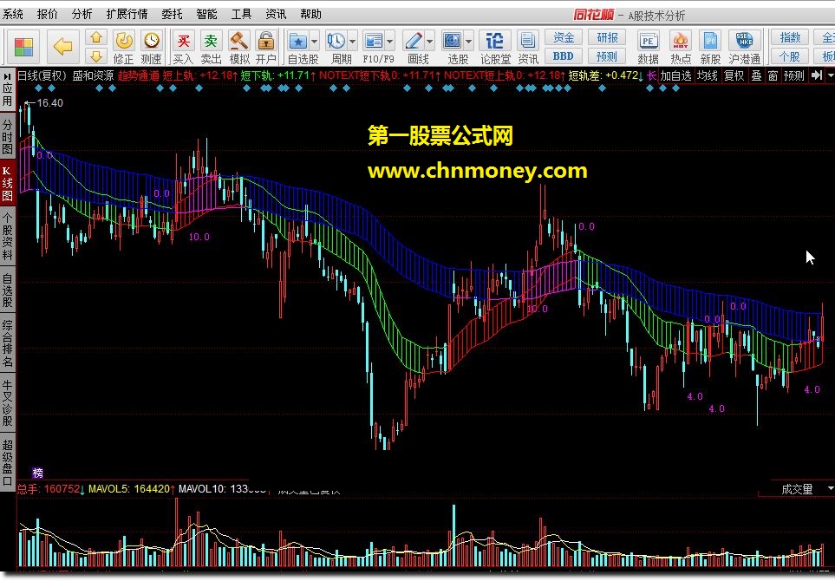Switch to the 分时图 sidebar tab
The height and width of the screenshot is (581, 835).
(x=8, y=136)
